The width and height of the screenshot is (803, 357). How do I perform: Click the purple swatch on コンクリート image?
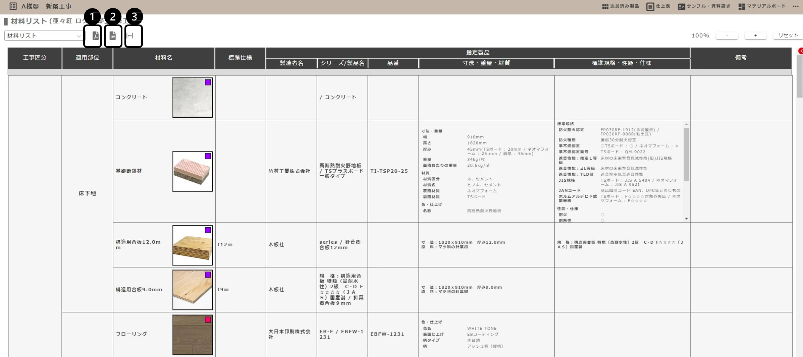[208, 82]
